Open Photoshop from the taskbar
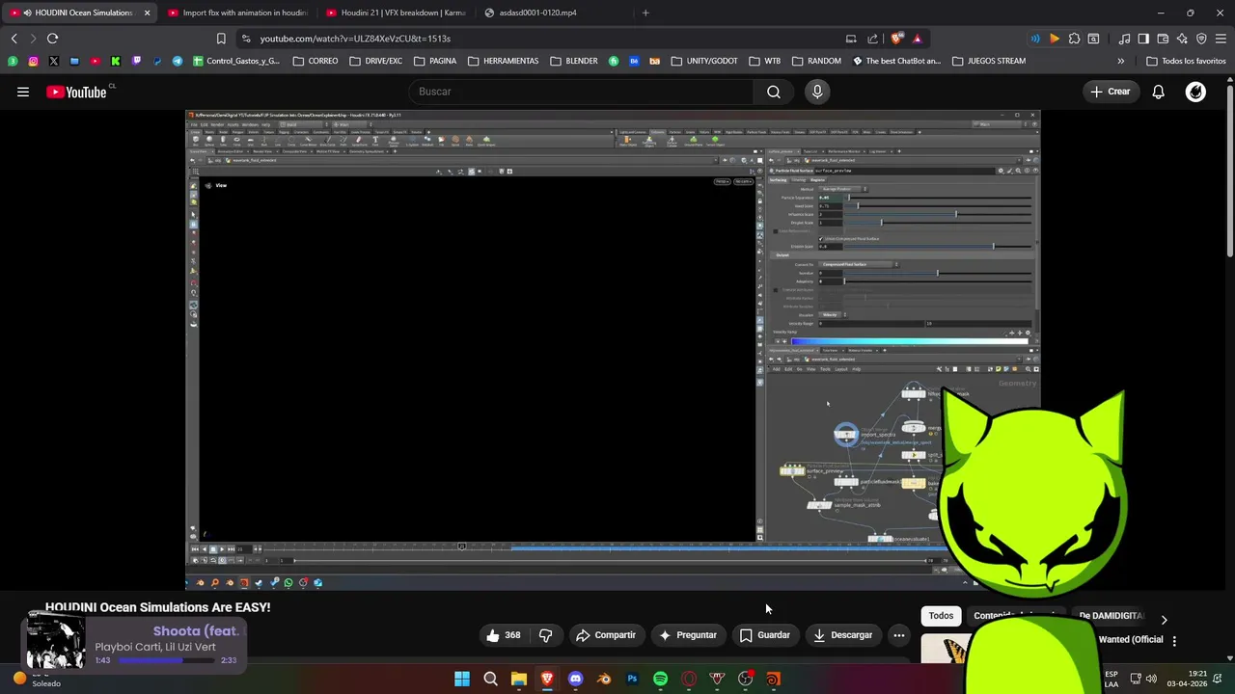 coord(632,679)
